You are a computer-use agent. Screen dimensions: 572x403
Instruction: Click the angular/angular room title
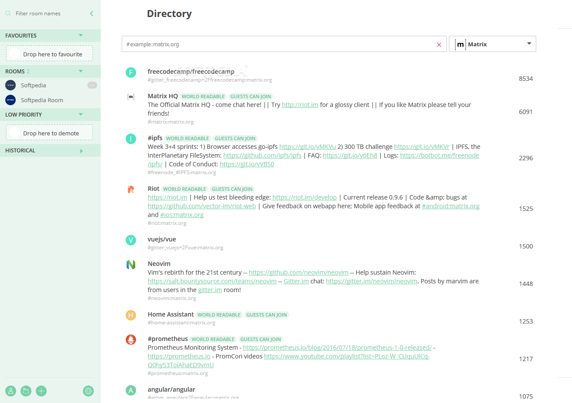pos(171,389)
